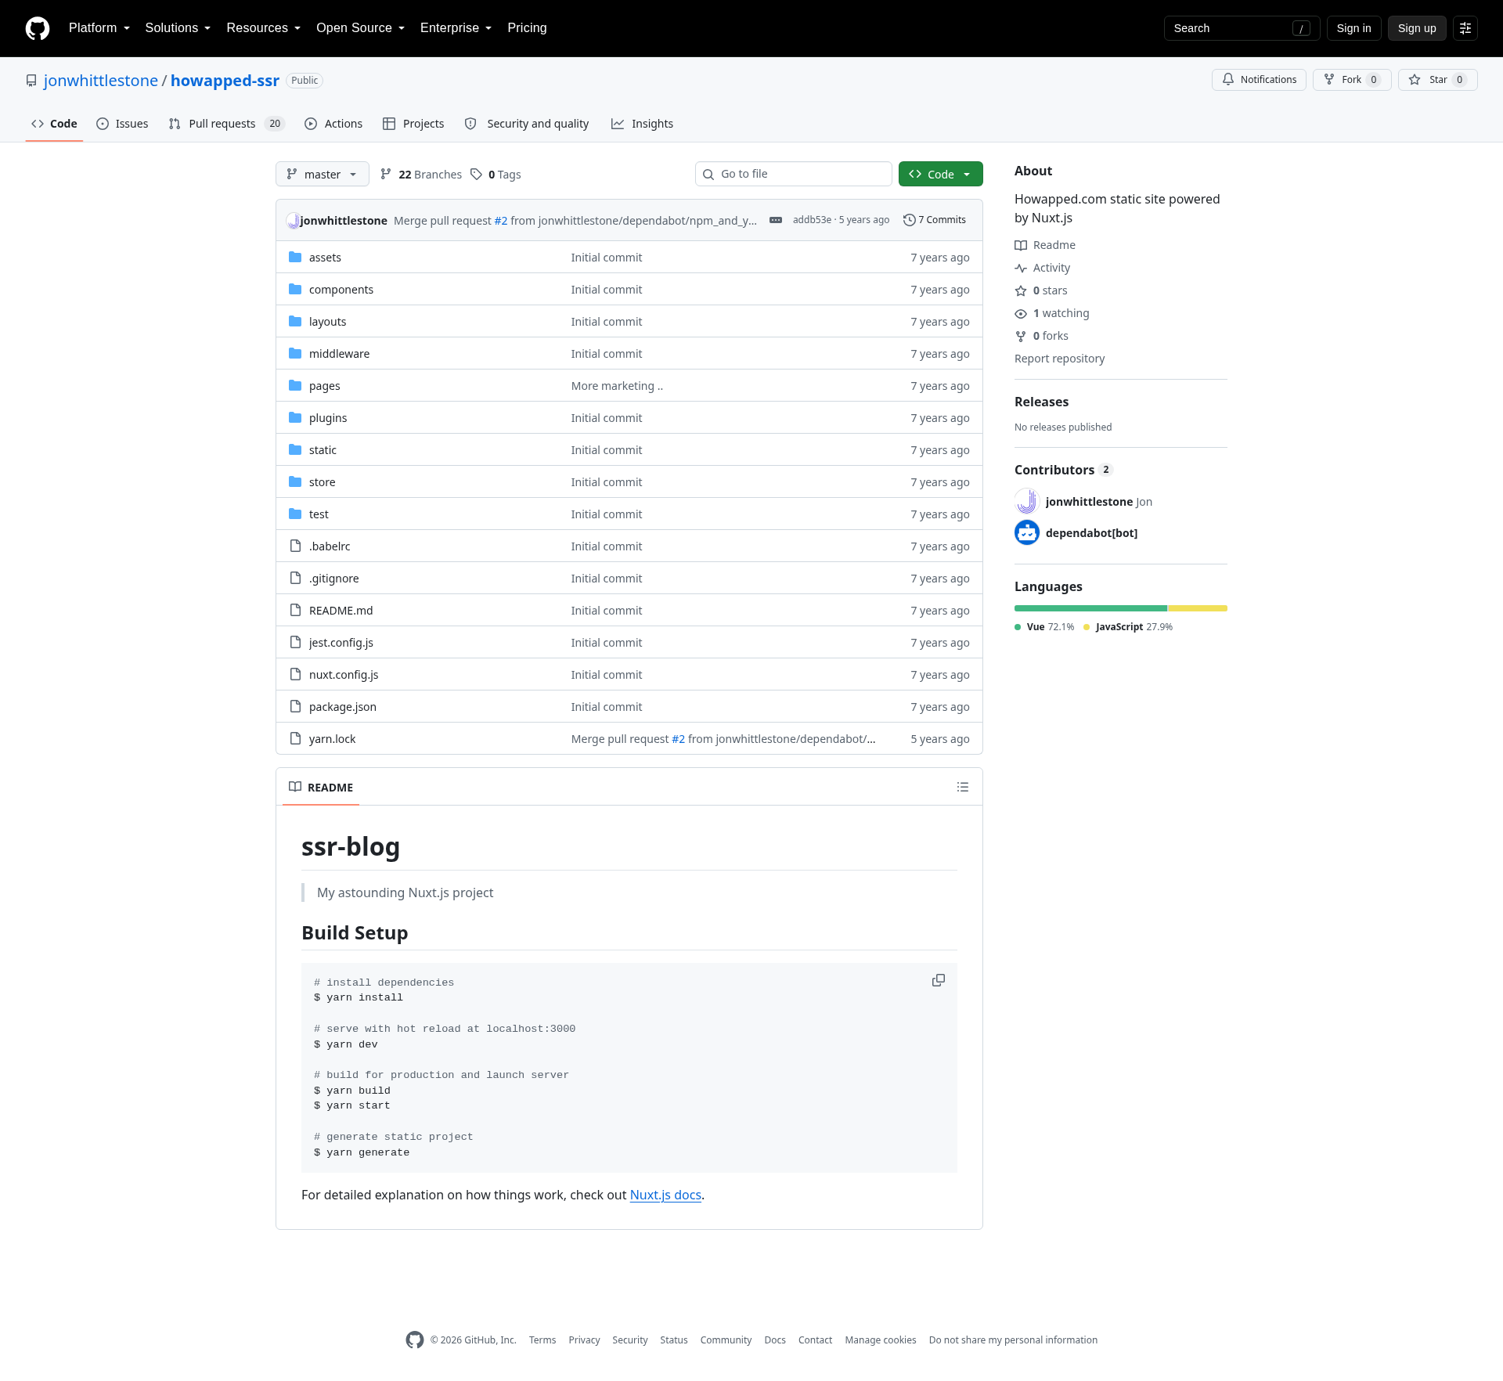The height and width of the screenshot is (1381, 1503).
Task: Click the branches icon beside 22 Branches
Action: pyautogui.click(x=386, y=174)
